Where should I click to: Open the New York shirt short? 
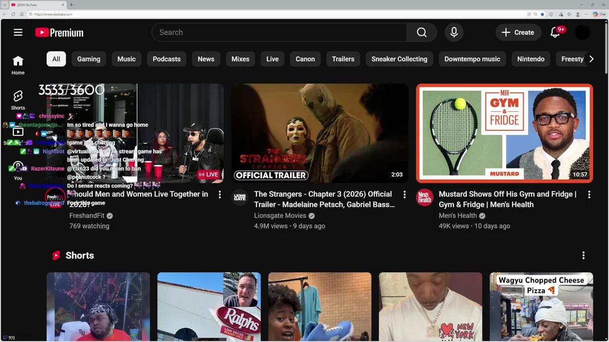431,307
